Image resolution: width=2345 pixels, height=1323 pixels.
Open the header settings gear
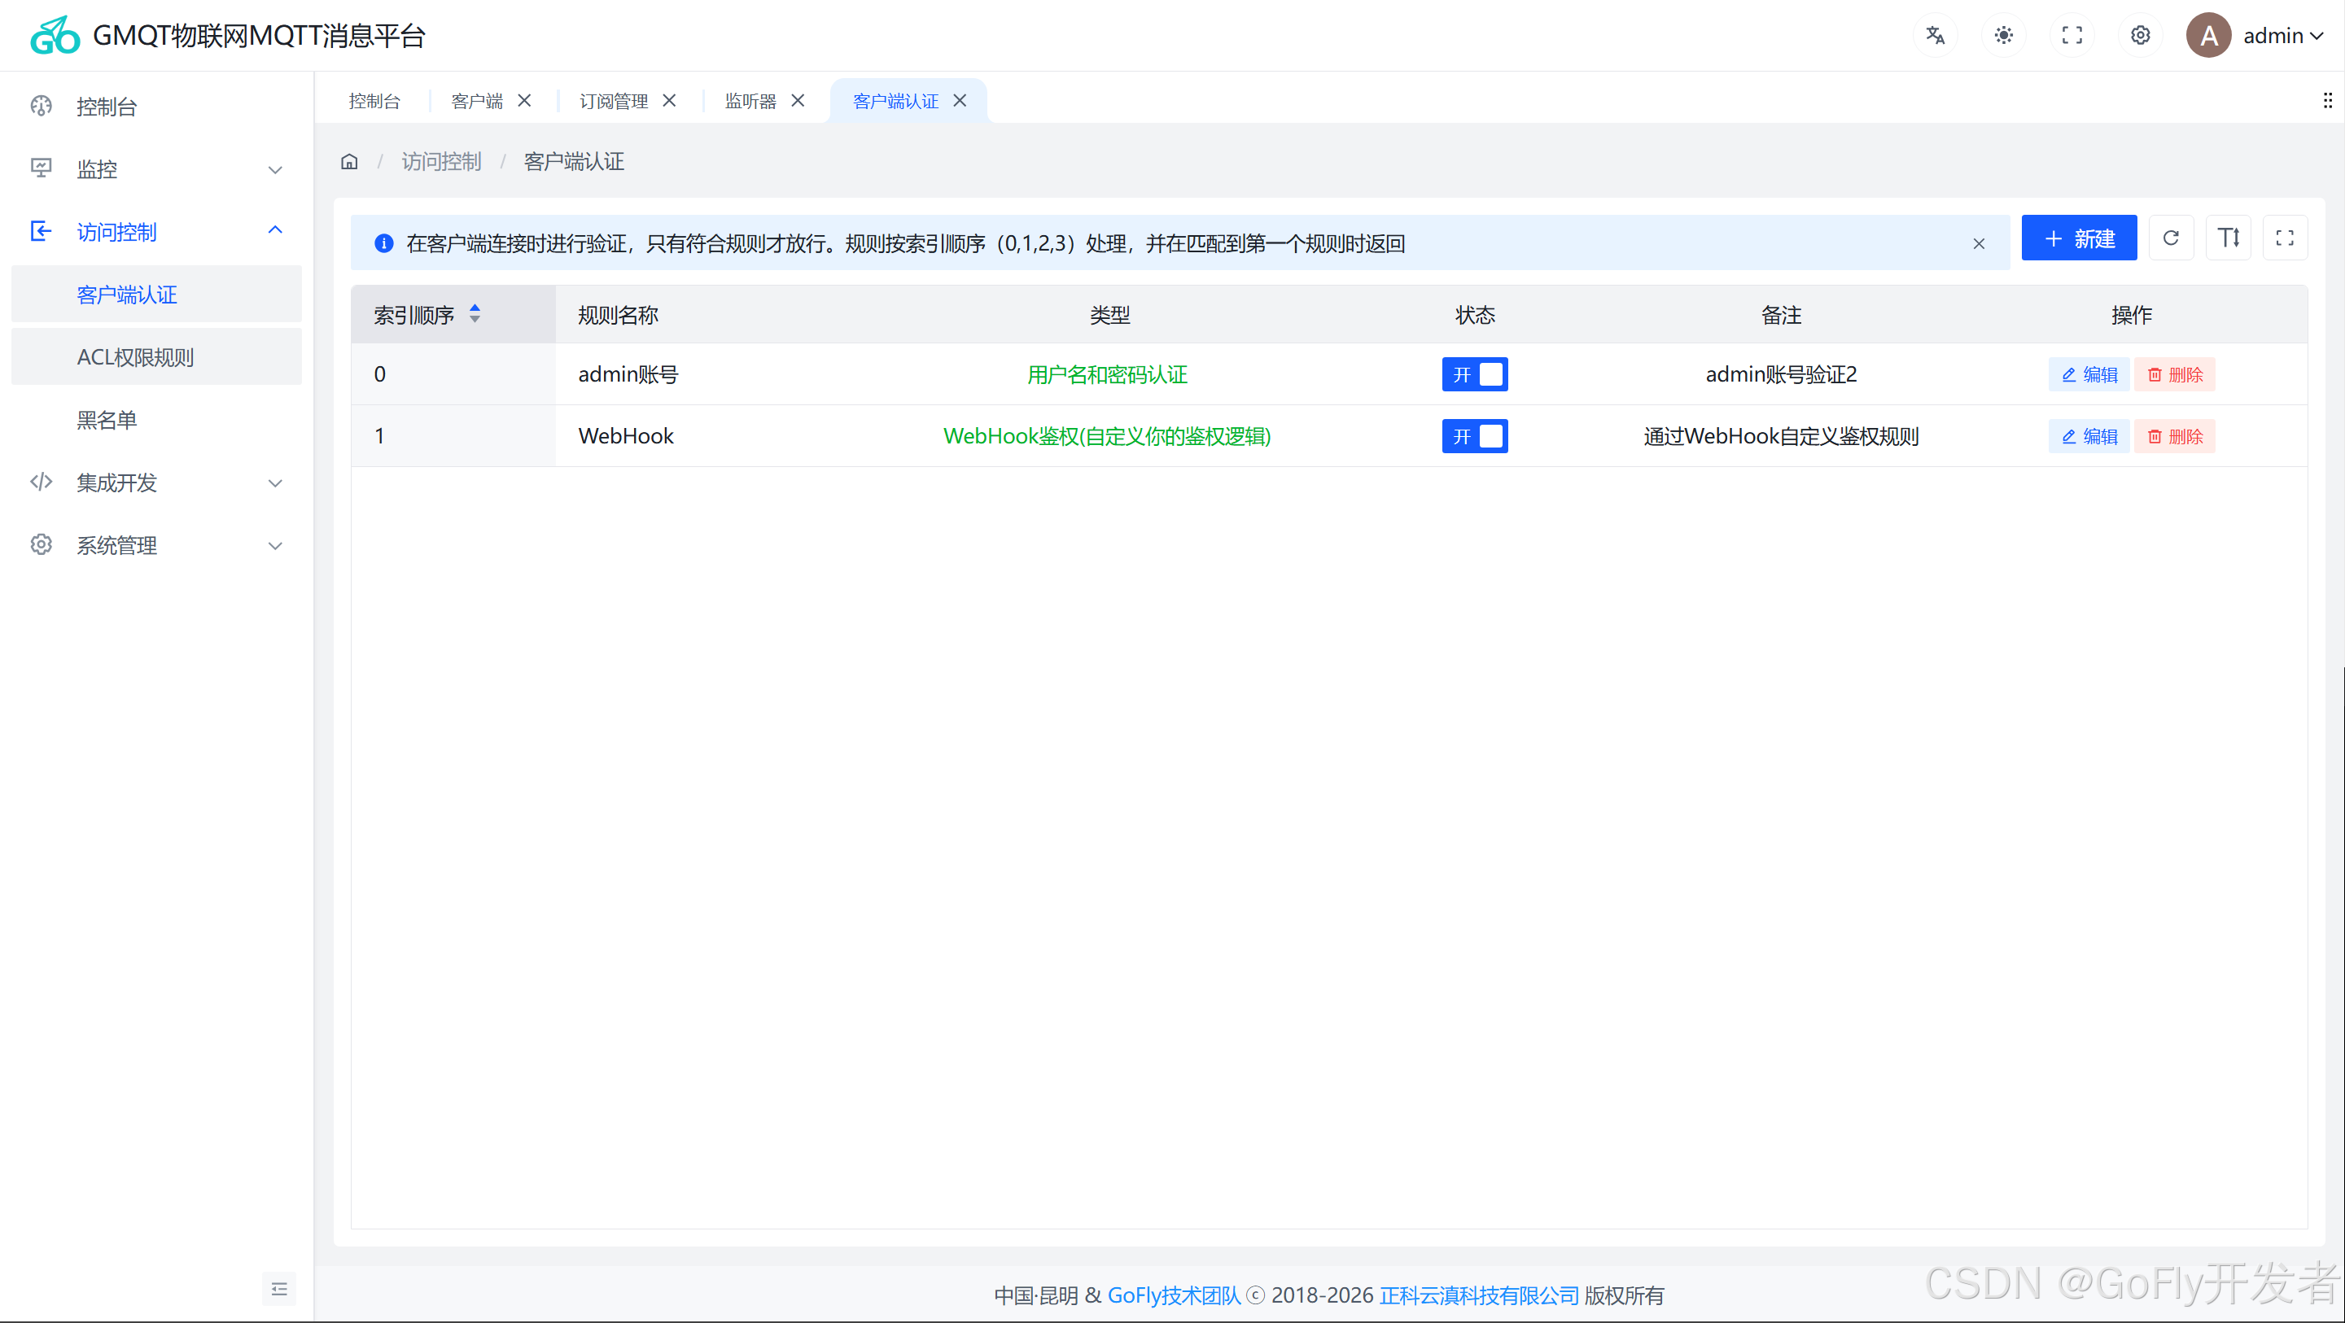pos(2140,36)
